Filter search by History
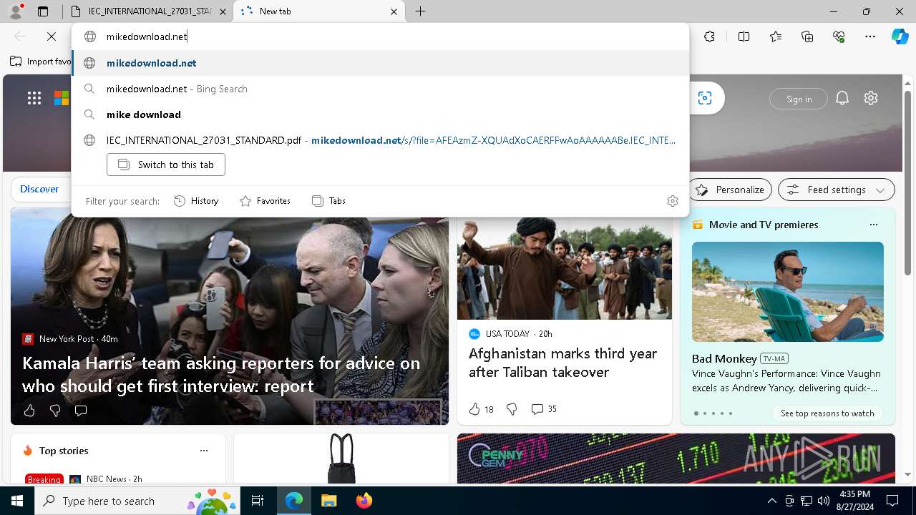The image size is (916, 515). (196, 201)
